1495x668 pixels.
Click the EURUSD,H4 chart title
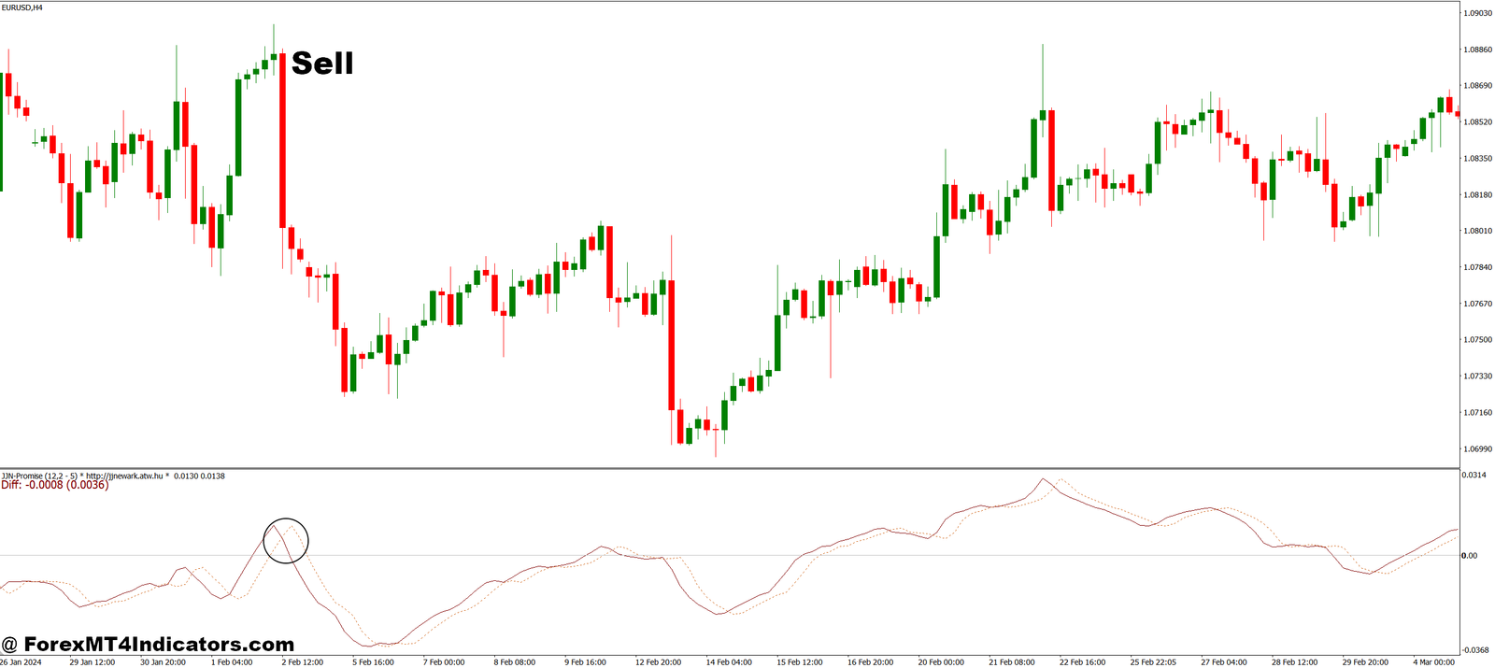click(x=21, y=7)
